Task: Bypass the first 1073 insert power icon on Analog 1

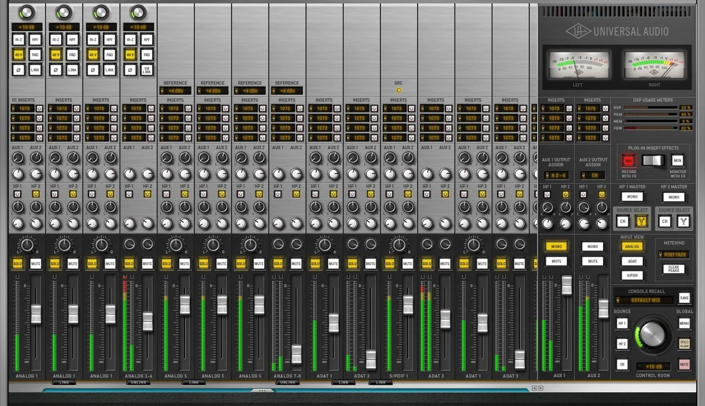Action: click(x=40, y=108)
